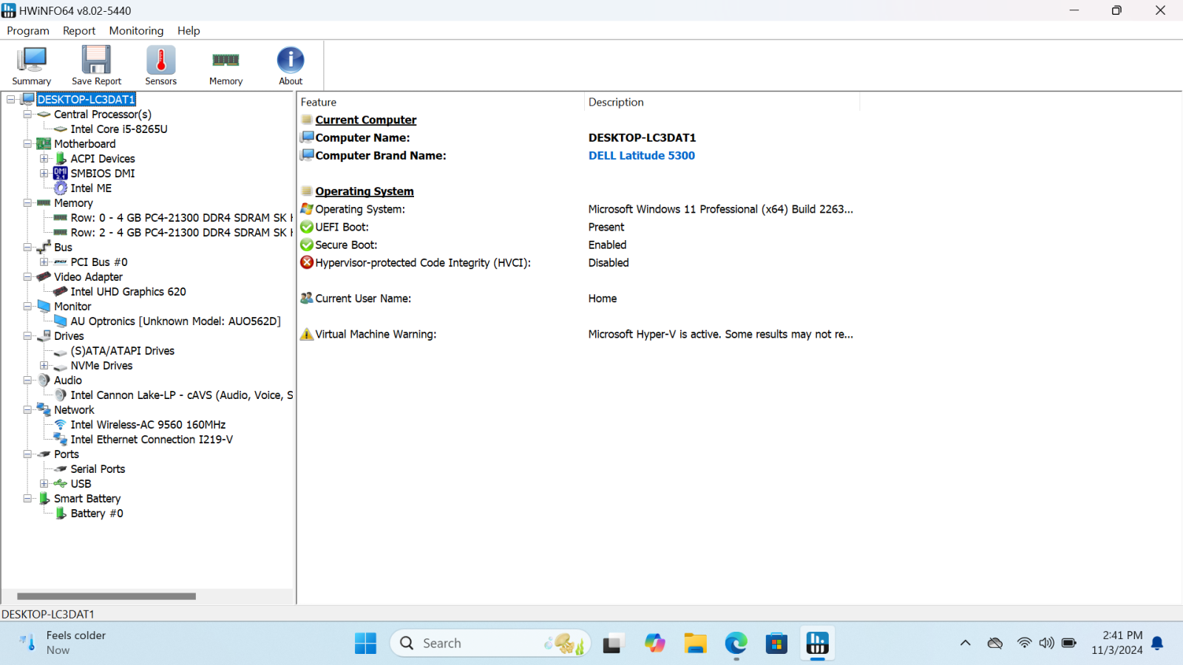Select Intel Wireless-AC 9560 160MHz adapter
Image resolution: width=1183 pixels, height=665 pixels.
coord(148,425)
